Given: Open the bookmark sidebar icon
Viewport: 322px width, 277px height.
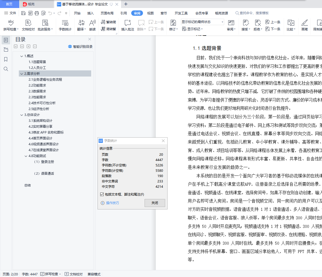Looking at the screenshot, I should [6, 59].
